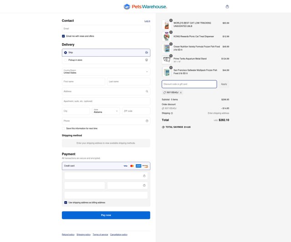Remove the applied discount code X971SE4GJ
The image size is (291, 242).
[x=181, y=93]
